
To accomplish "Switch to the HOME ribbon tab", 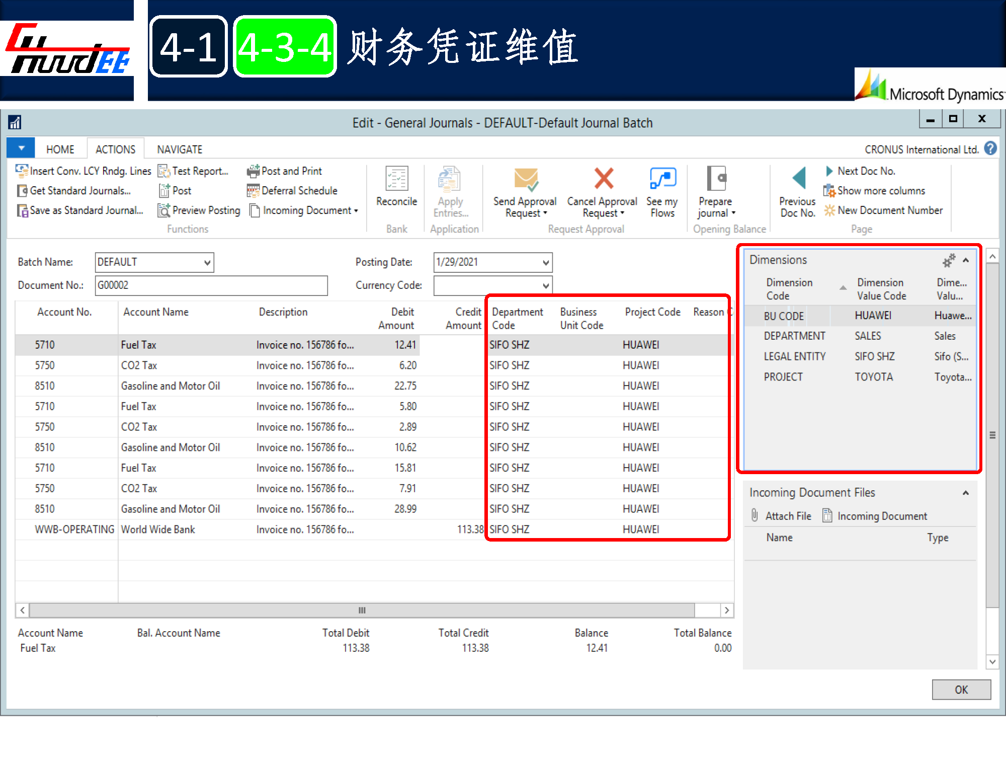I will coord(60,149).
